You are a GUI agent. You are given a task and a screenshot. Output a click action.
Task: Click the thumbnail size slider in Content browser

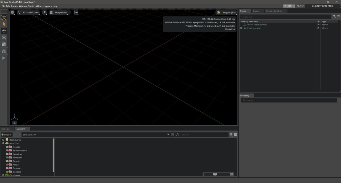(x=215, y=174)
